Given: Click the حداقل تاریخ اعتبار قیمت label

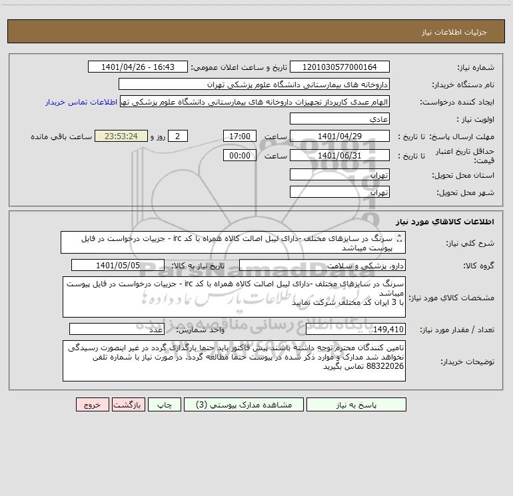Looking at the screenshot, I should click(464, 156).
